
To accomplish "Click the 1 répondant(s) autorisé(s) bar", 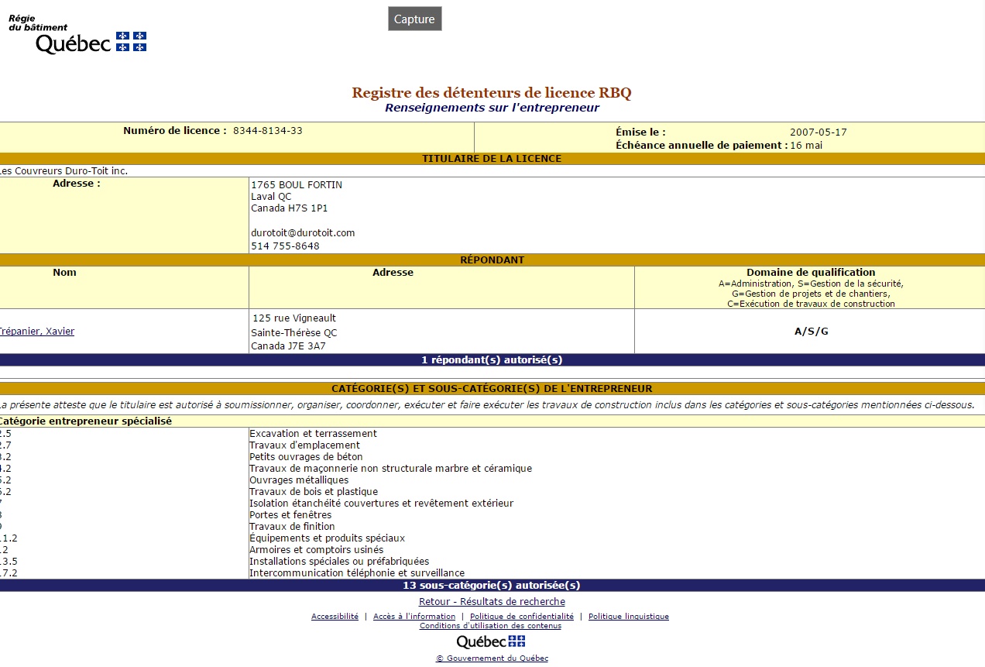I will pos(492,360).
